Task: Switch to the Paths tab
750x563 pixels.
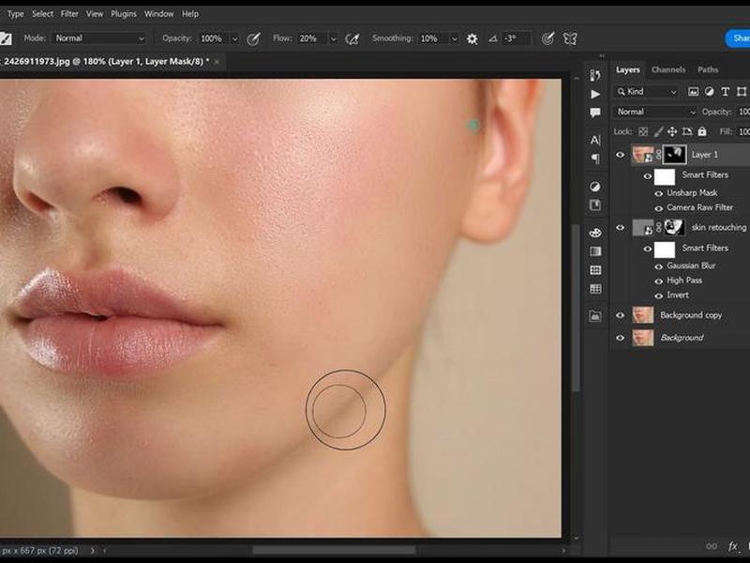Action: (x=708, y=69)
